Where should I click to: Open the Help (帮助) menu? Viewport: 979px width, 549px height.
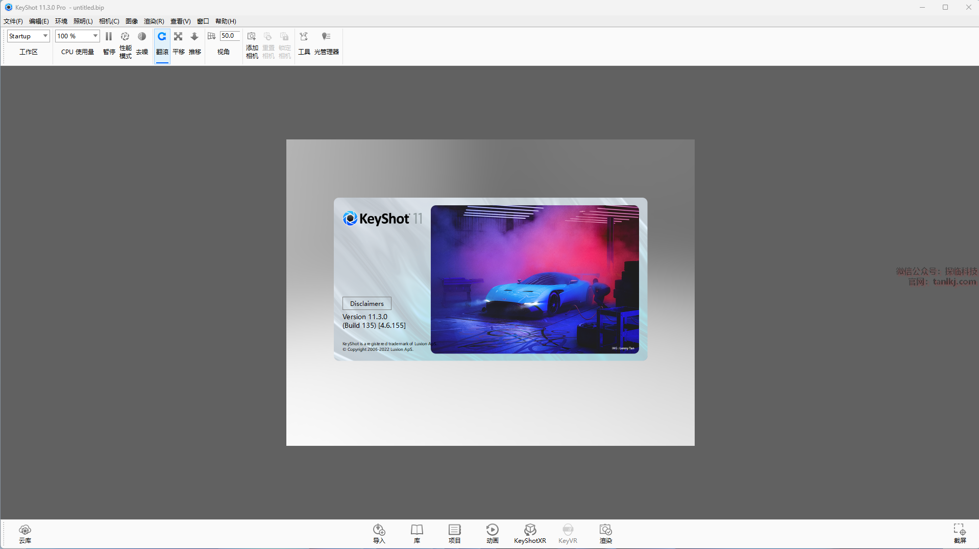click(x=225, y=21)
